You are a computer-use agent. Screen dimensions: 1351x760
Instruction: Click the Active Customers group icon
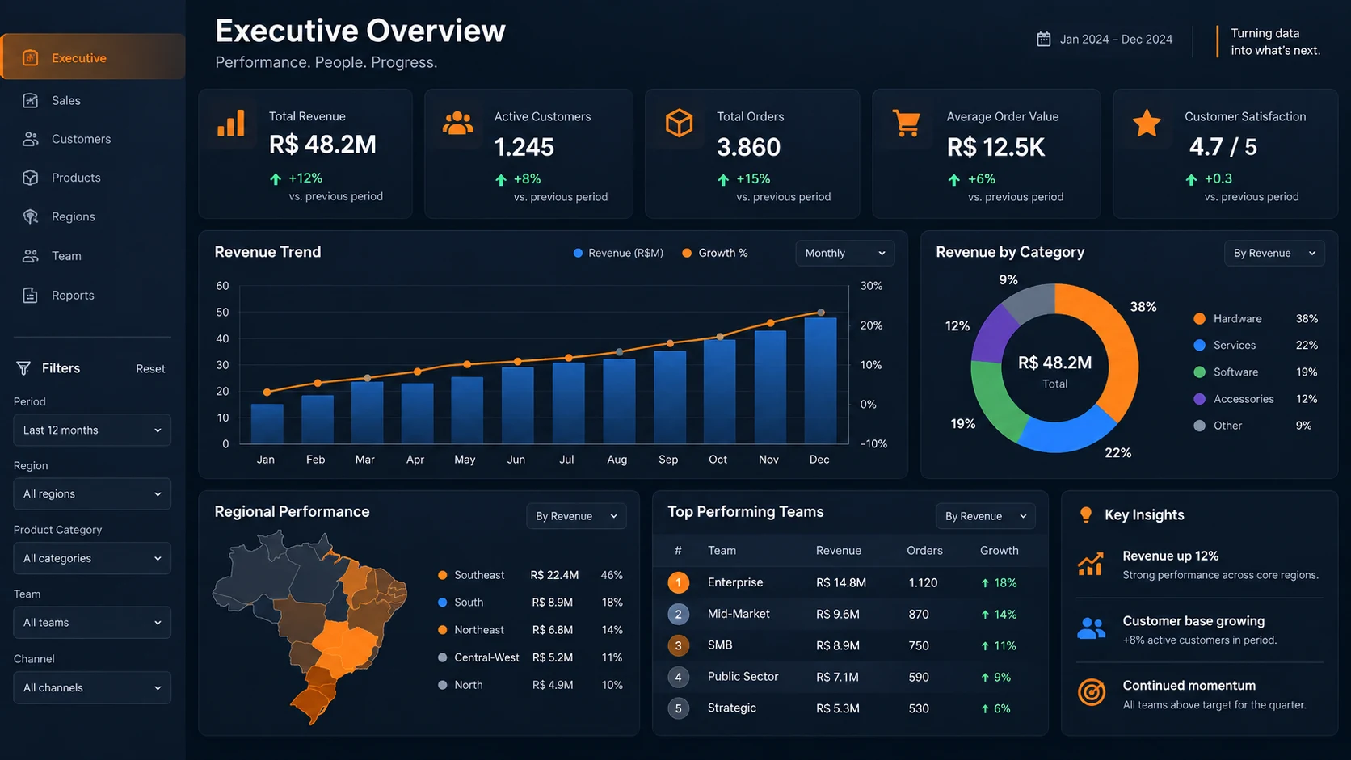(x=458, y=123)
